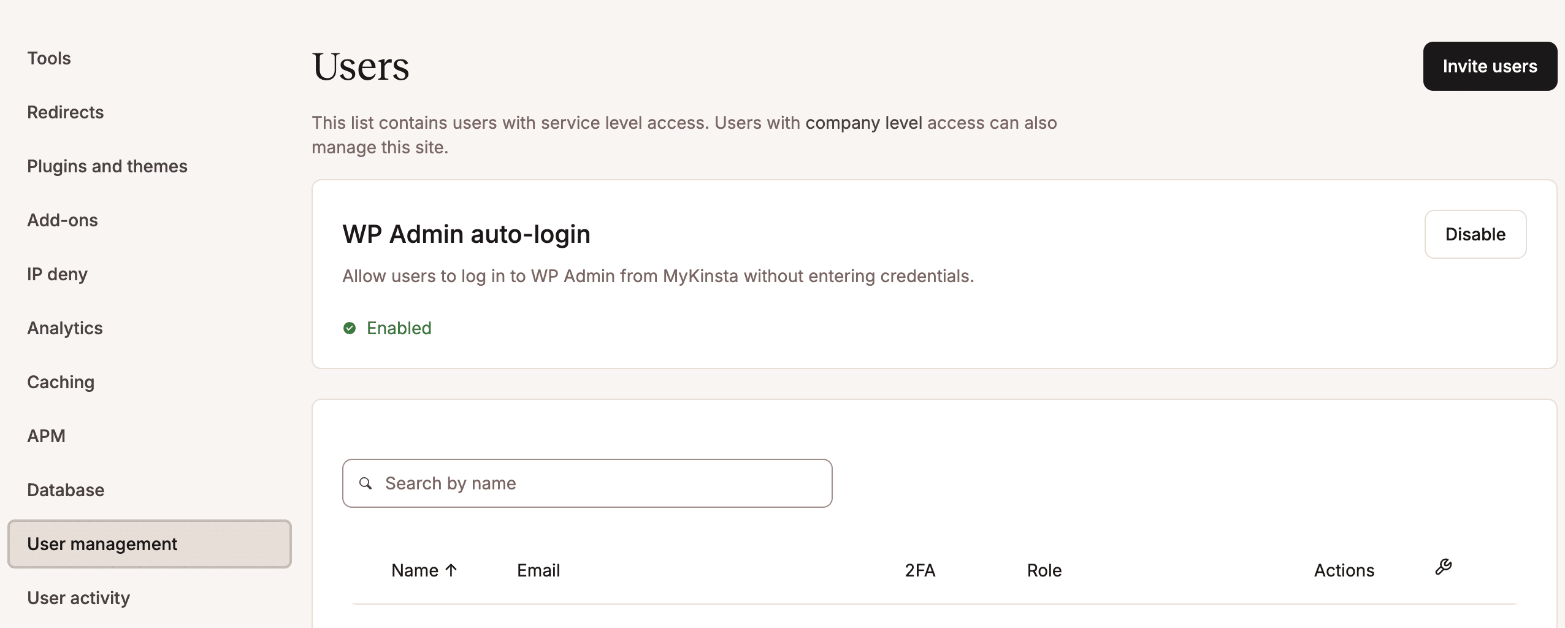Sort users by the Email column
1565x628 pixels.
[538, 570]
